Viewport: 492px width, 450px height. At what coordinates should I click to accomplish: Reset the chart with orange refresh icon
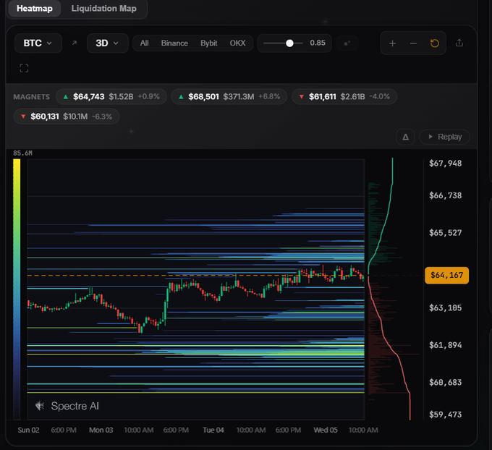click(x=435, y=43)
